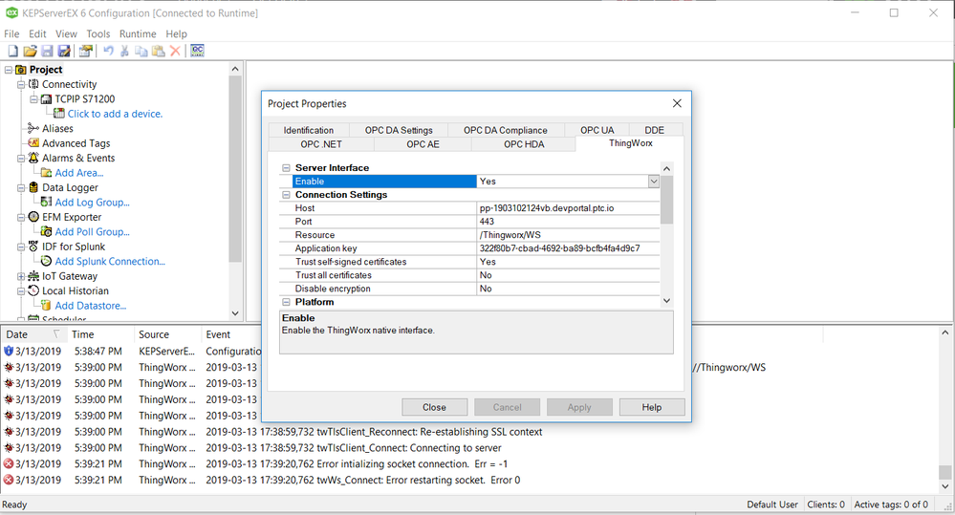Click the red Delete X toolbar icon

175,51
